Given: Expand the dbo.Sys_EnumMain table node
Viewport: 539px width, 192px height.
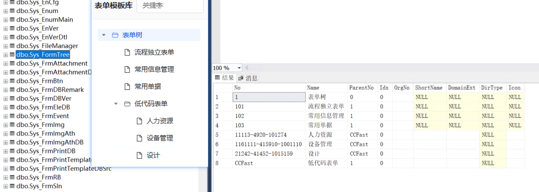Looking at the screenshot, I should click(6, 20).
